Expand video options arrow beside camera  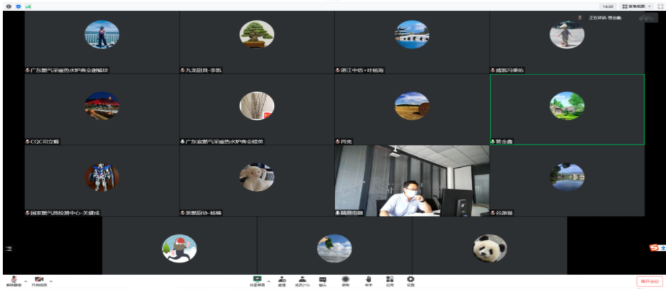[x=51, y=280]
